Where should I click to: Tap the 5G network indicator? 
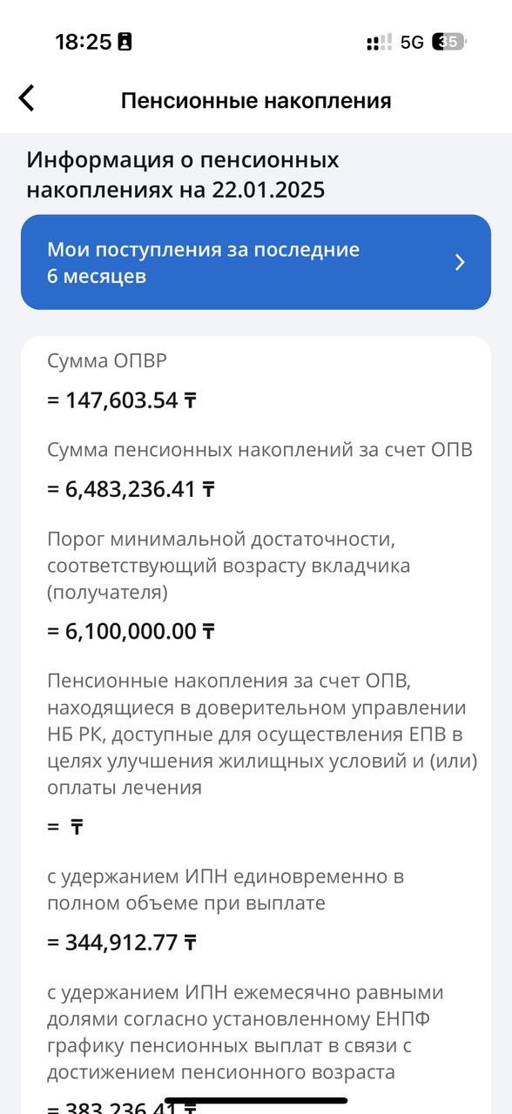412,42
